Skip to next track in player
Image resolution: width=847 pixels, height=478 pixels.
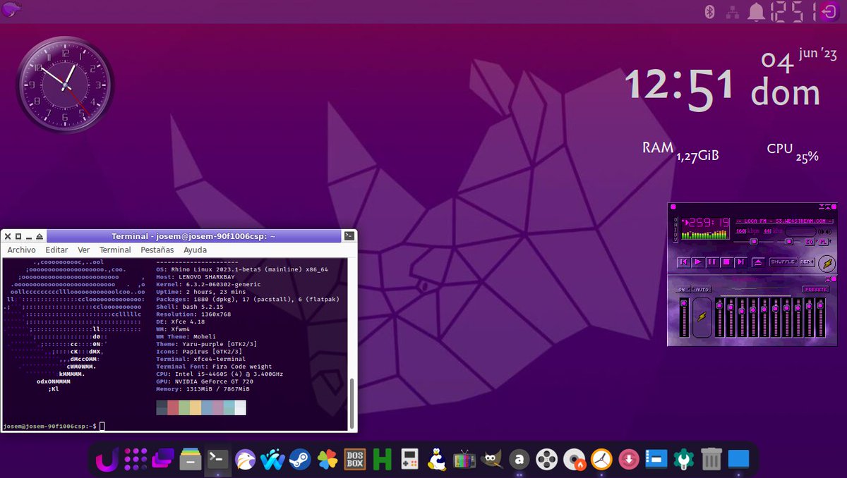(740, 262)
